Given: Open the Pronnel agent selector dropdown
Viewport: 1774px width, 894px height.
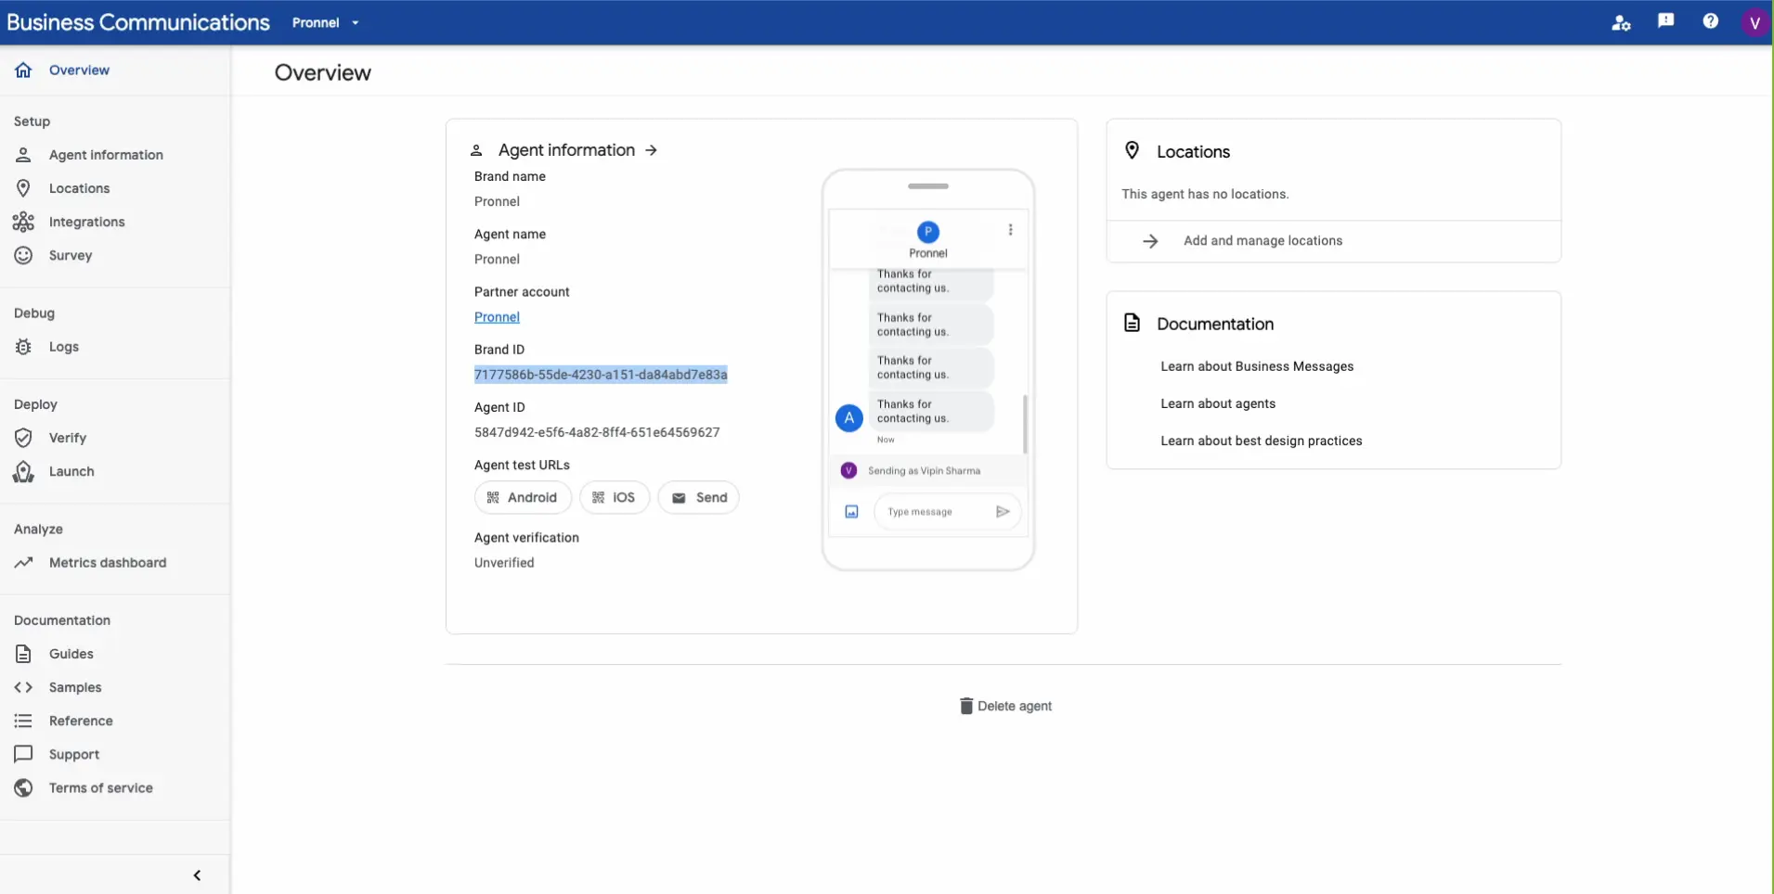Looking at the screenshot, I should (325, 22).
